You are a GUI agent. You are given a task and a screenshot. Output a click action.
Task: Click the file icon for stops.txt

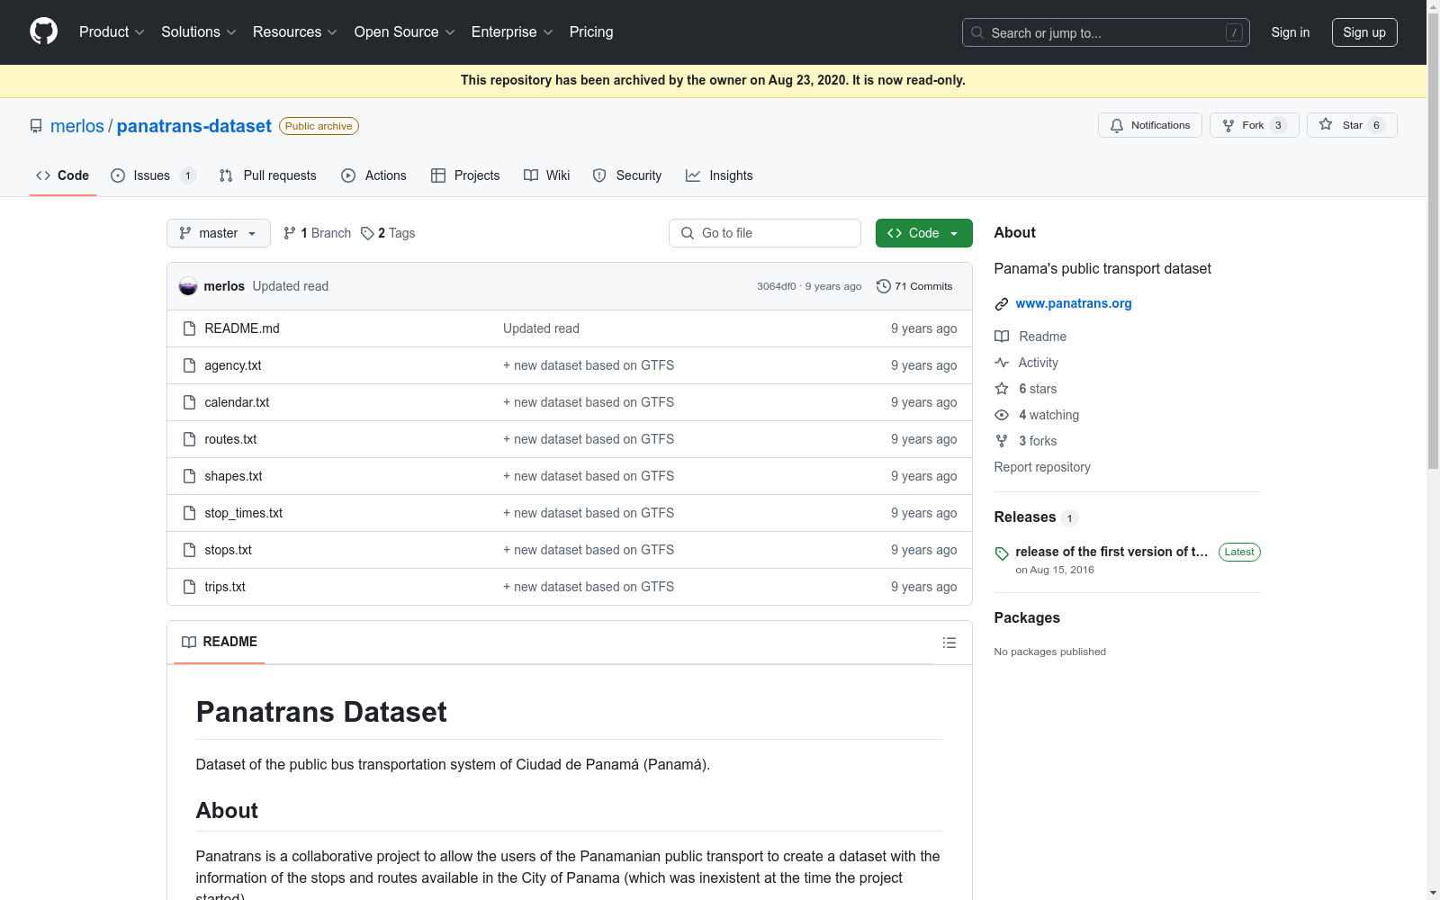tap(189, 550)
